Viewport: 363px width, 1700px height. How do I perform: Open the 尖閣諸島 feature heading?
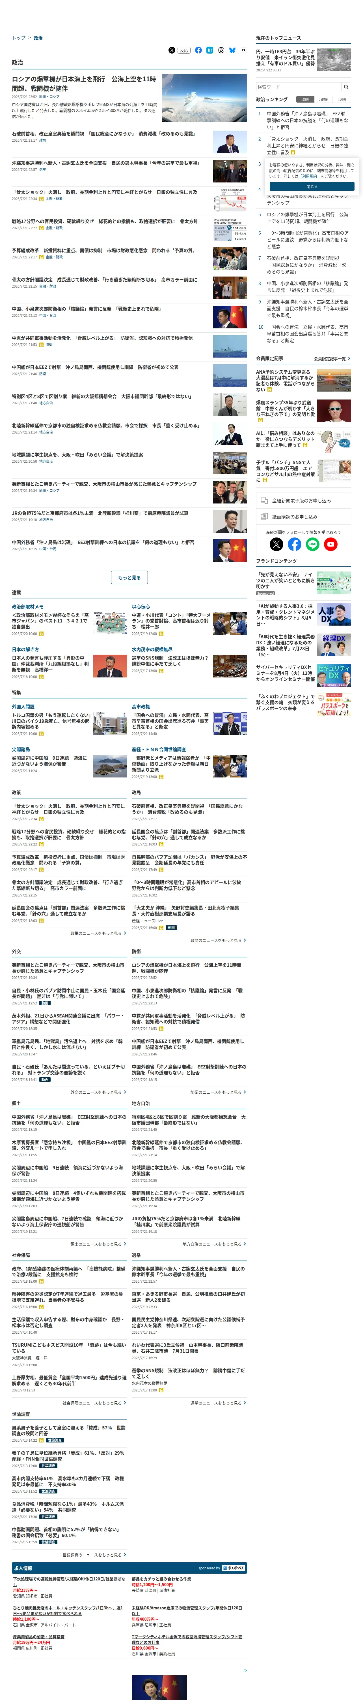point(21,750)
